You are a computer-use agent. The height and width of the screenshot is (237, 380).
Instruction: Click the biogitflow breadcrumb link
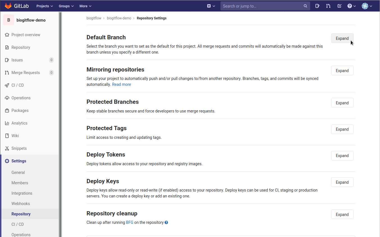tap(94, 18)
